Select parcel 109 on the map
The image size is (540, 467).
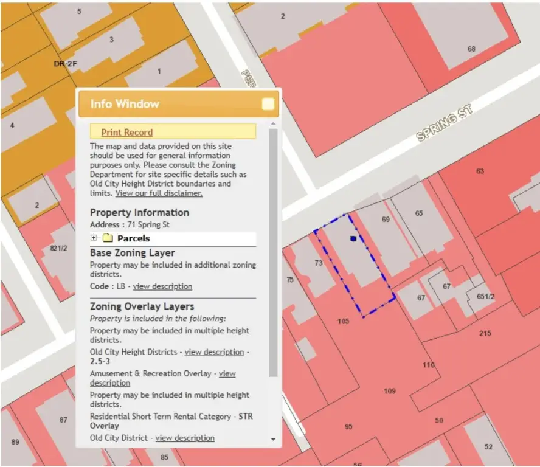pos(390,391)
